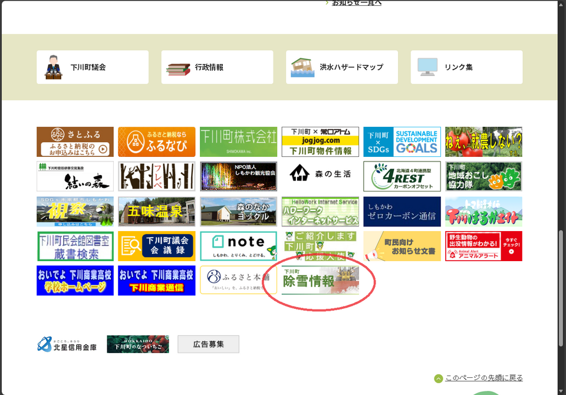Open the 4REST carbon offset banner
The width and height of the screenshot is (566, 395).
tap(402, 176)
